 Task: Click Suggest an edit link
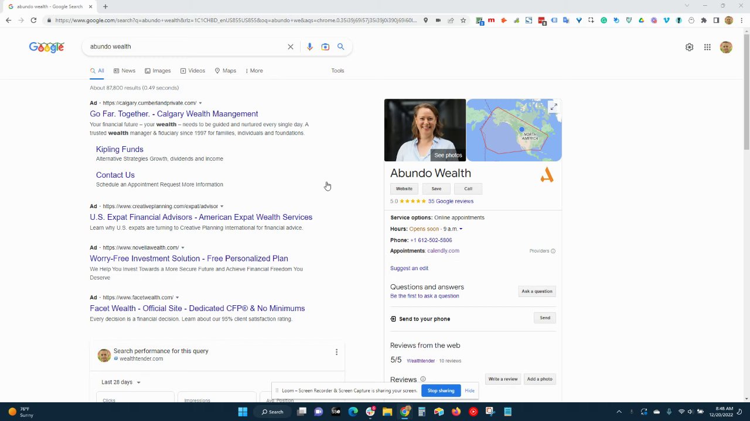(409, 268)
